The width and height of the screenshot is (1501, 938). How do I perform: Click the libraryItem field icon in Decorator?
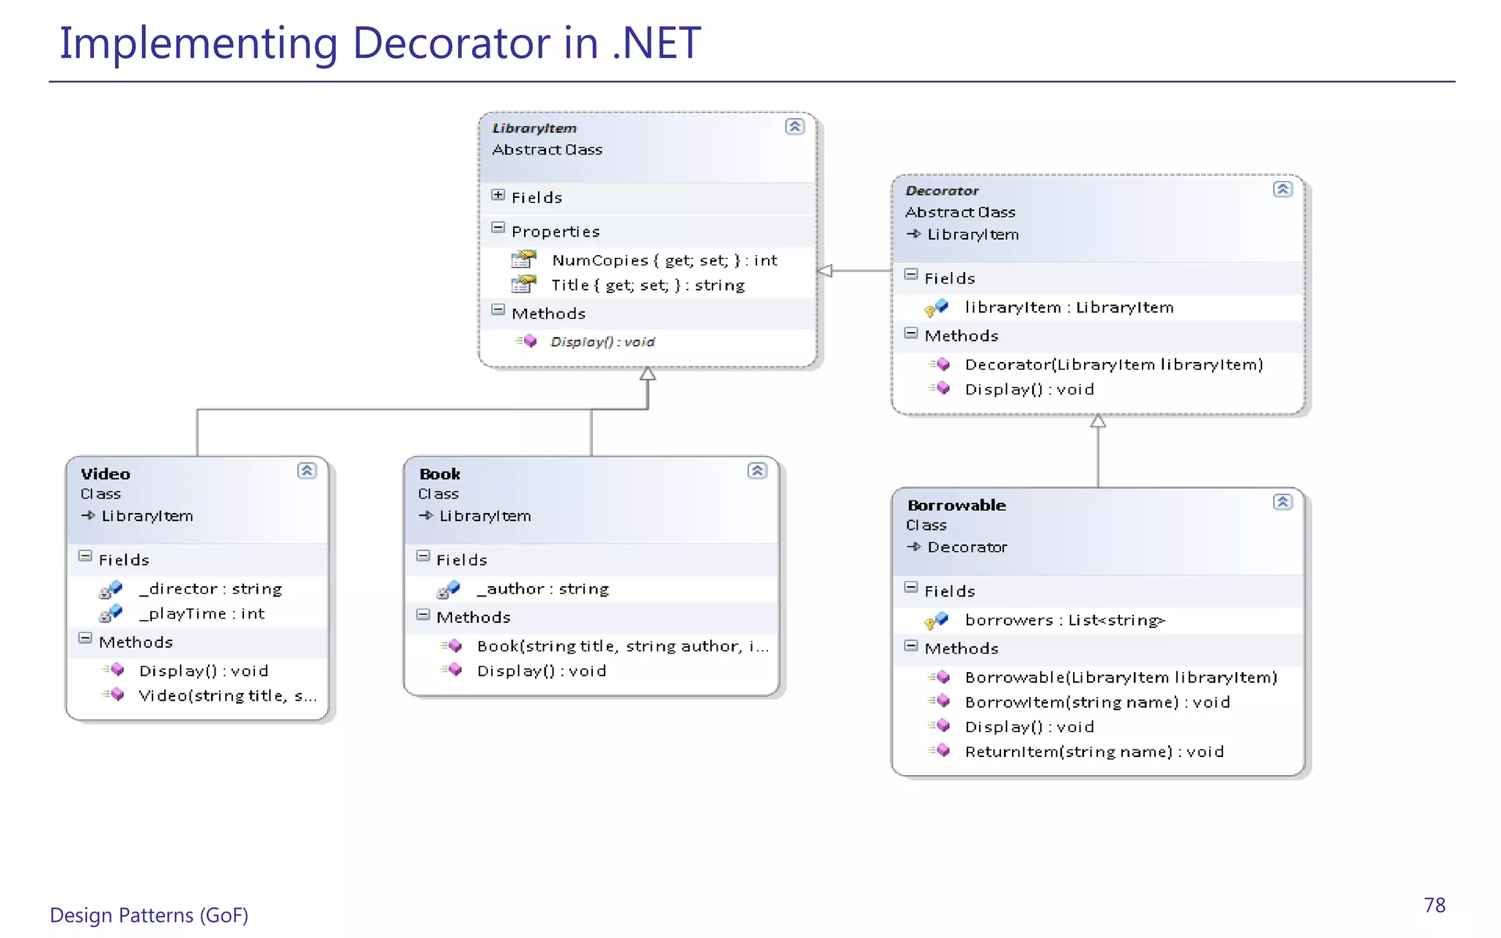click(x=937, y=308)
